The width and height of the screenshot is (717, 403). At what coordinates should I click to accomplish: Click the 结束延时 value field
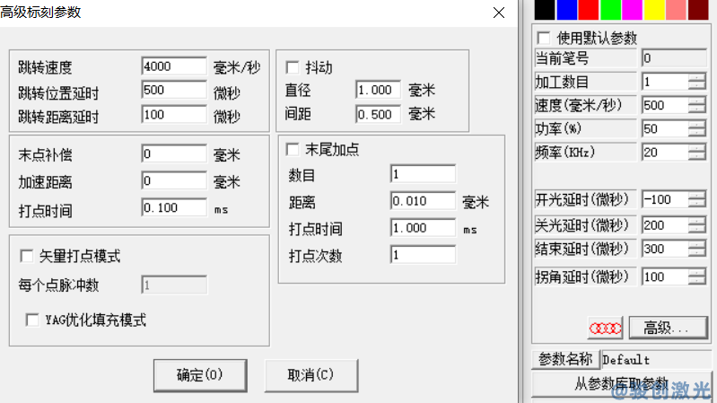point(665,249)
